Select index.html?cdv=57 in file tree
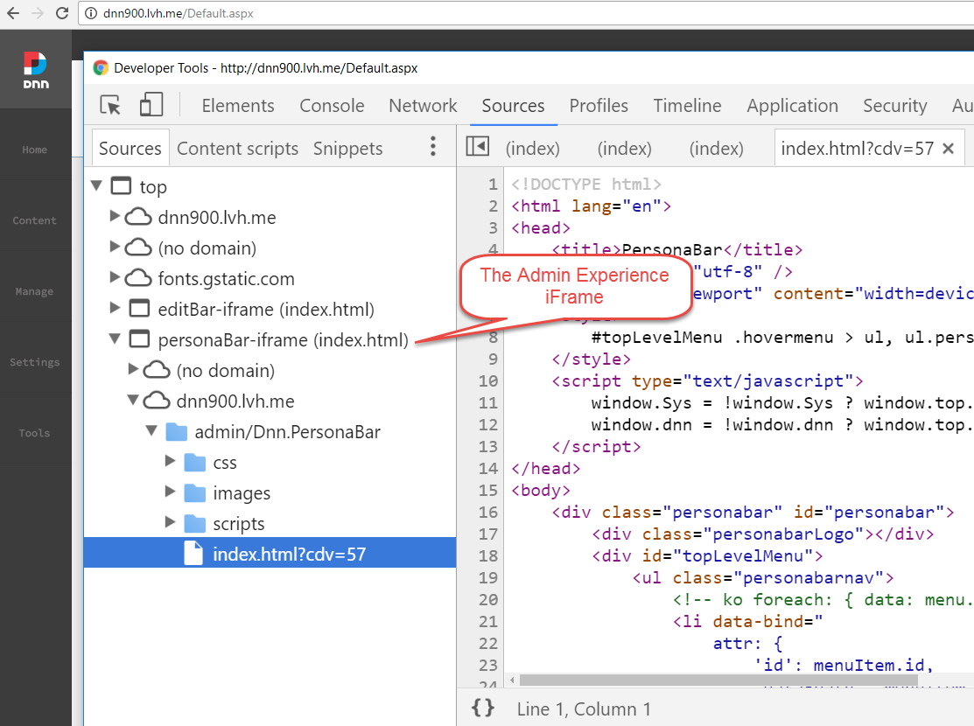The height and width of the screenshot is (726, 974). 270,553
